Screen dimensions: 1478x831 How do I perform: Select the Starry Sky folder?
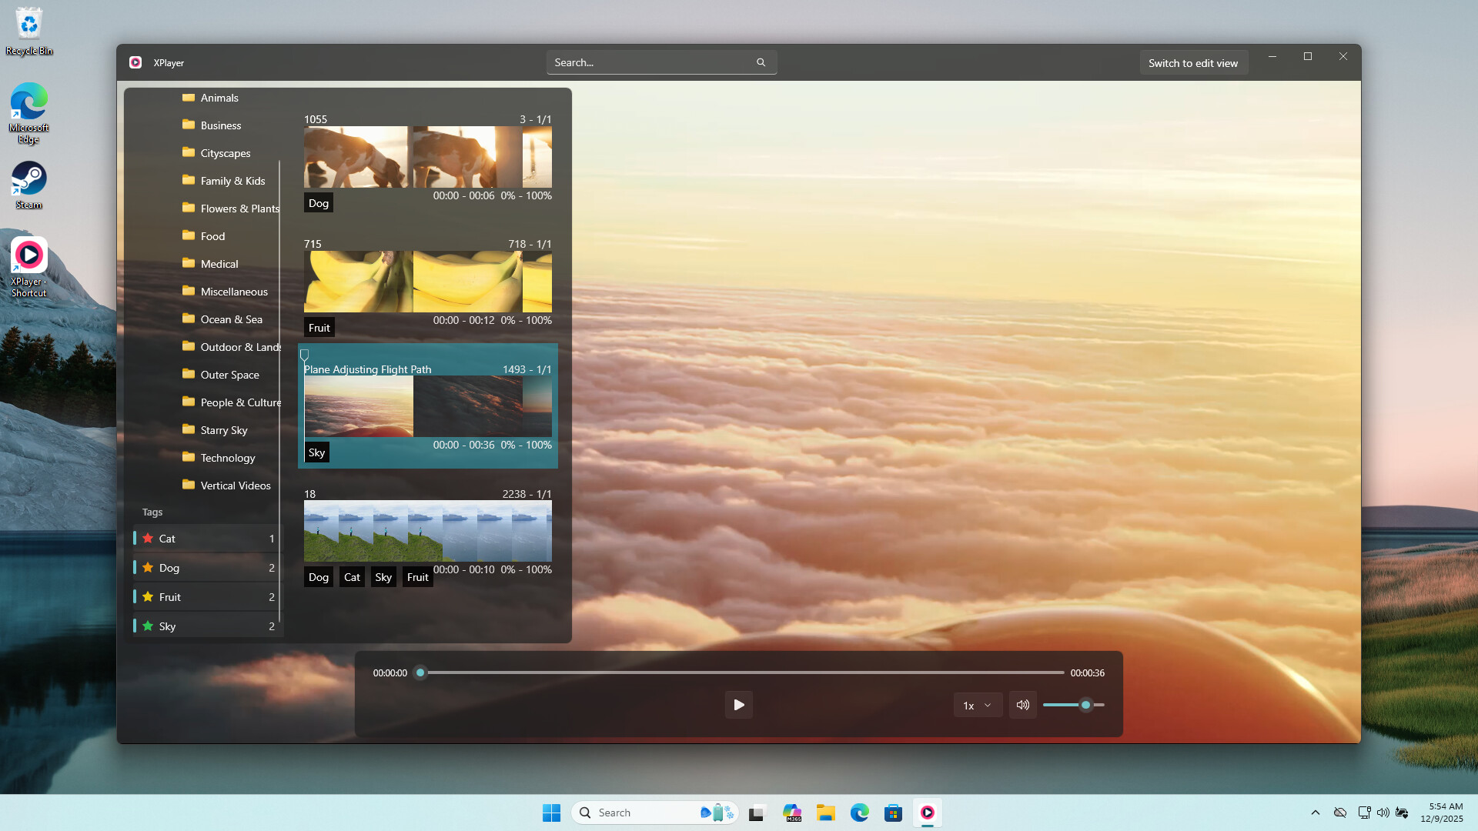click(223, 430)
